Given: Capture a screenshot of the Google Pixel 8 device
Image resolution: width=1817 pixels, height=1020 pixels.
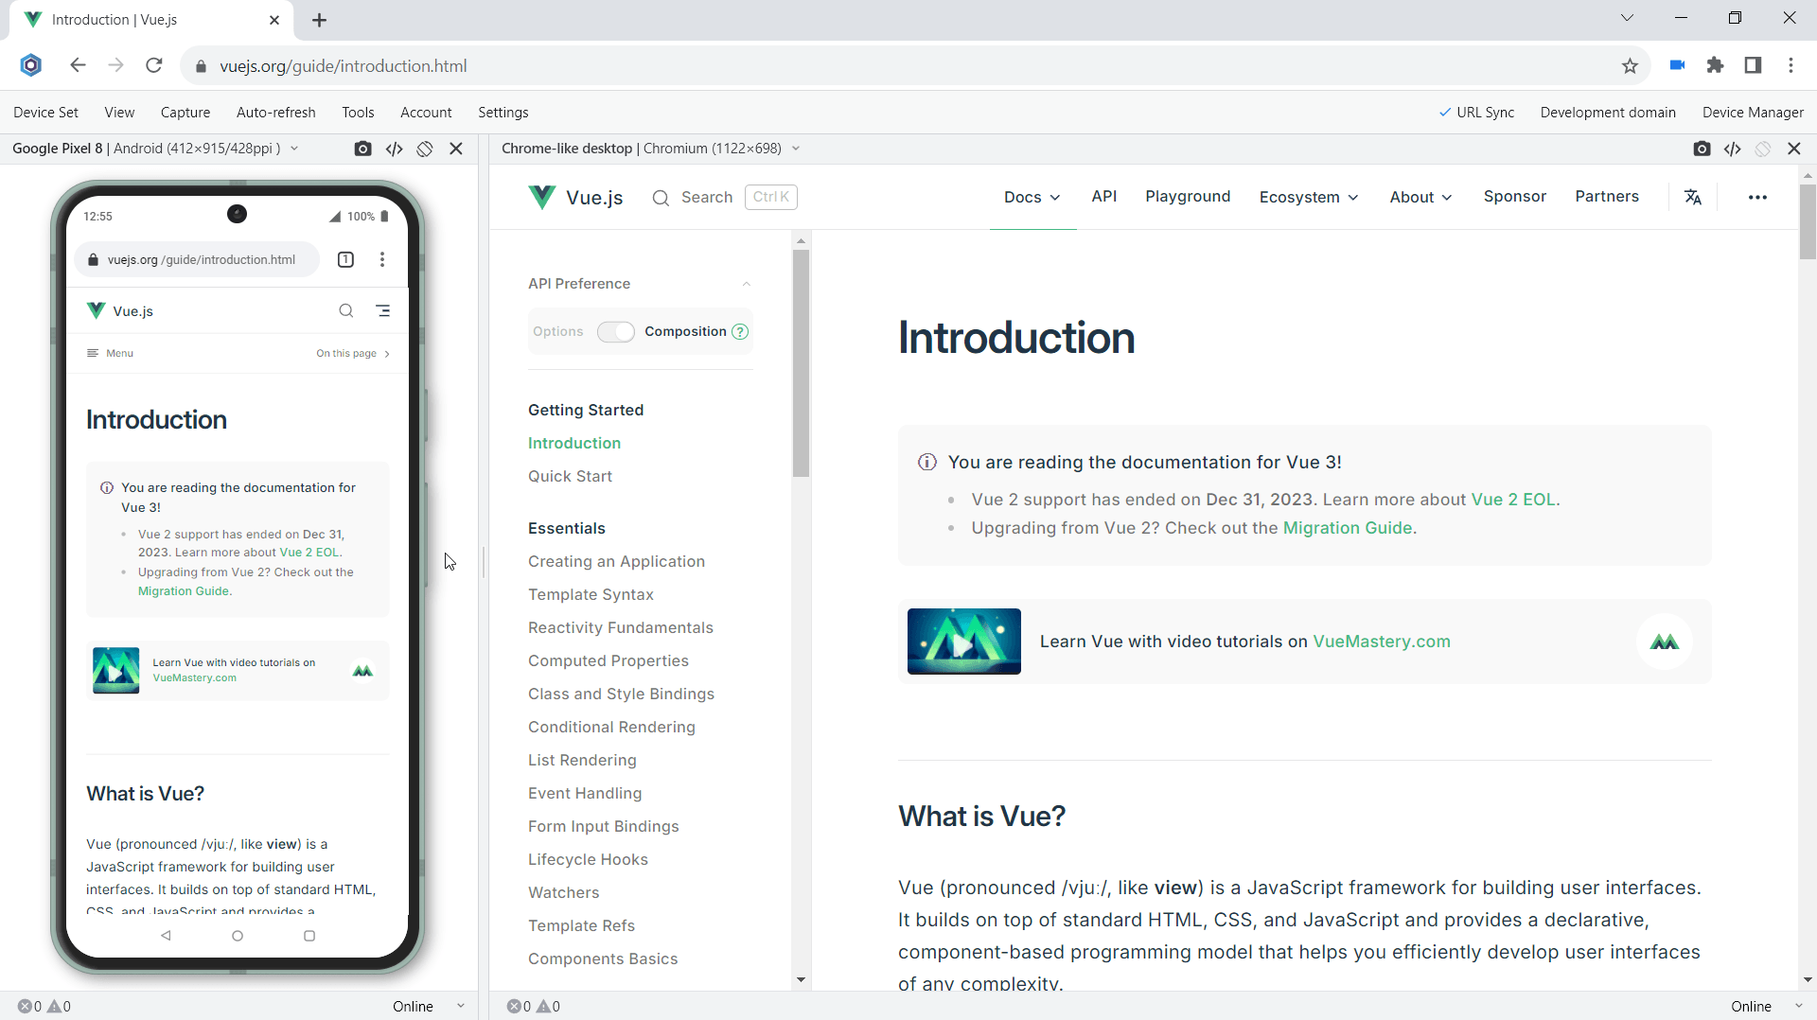Looking at the screenshot, I should (362, 149).
